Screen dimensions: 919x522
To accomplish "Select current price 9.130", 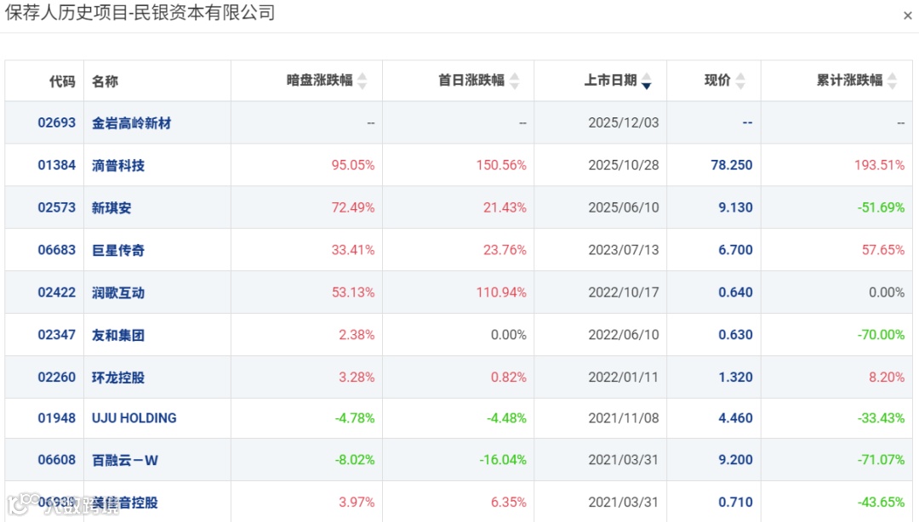I will click(x=735, y=207).
